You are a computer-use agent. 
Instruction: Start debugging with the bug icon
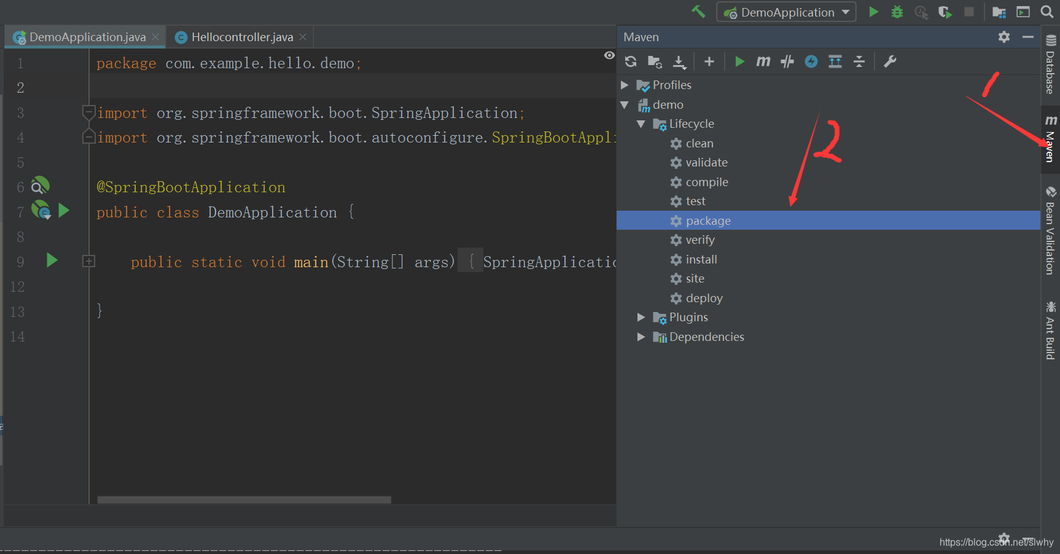897,12
